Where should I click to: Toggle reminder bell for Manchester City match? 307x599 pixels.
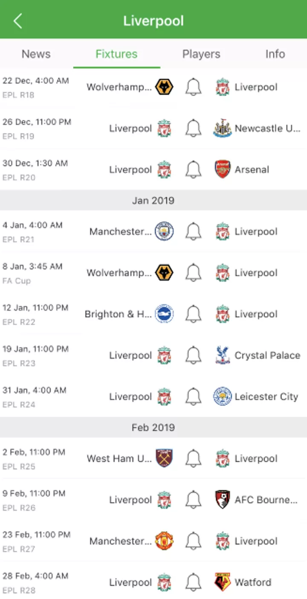pos(193,232)
